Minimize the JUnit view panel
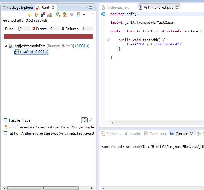This screenshot has height=190, width=204. click(84, 6)
